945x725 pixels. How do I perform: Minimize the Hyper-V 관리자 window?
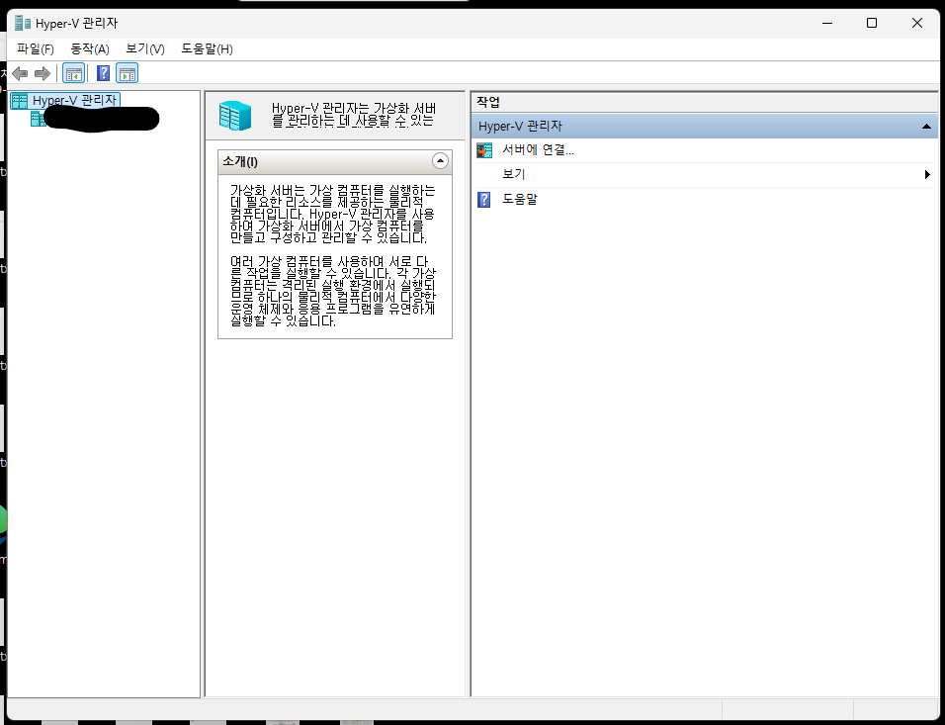(x=827, y=23)
